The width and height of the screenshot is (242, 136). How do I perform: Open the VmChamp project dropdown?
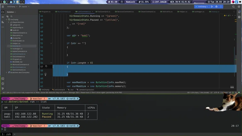(x=12, y=7)
